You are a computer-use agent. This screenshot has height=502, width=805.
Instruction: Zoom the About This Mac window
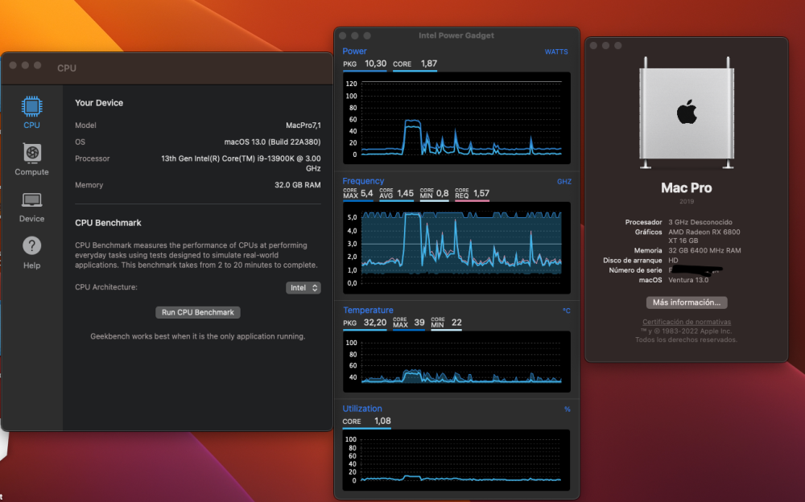coord(618,45)
